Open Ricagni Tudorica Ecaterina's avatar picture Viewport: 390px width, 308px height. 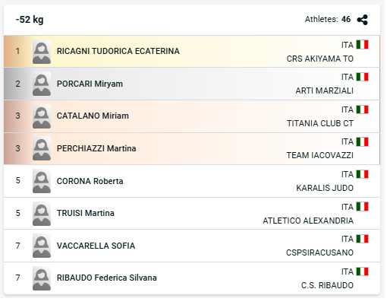[x=42, y=52]
